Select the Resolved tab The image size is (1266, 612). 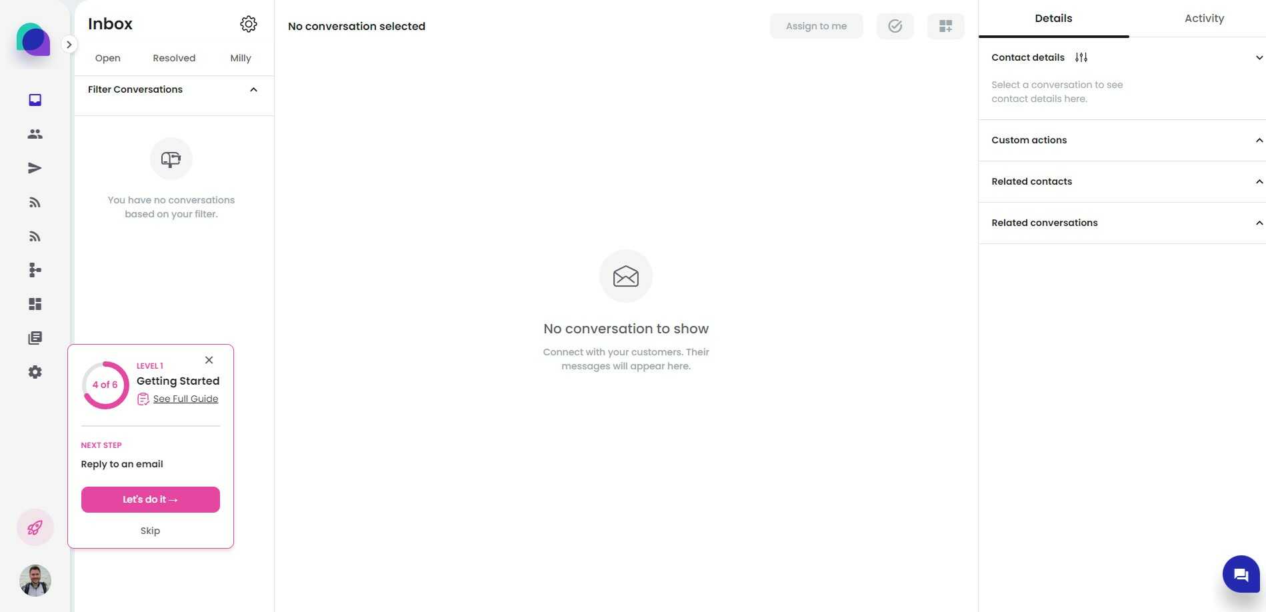click(x=174, y=58)
